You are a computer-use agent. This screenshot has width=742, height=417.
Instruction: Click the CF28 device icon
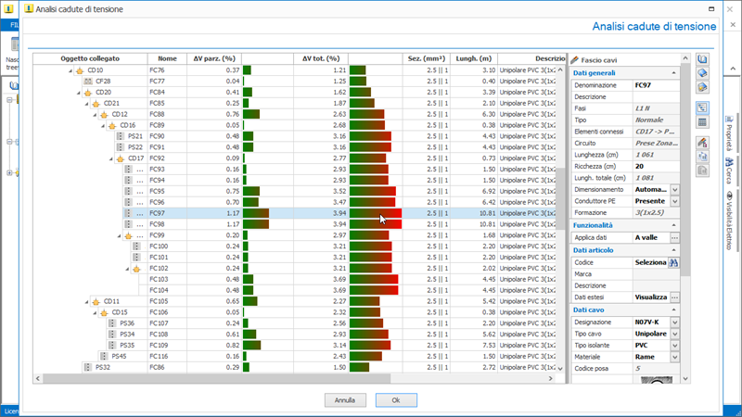[87, 82]
